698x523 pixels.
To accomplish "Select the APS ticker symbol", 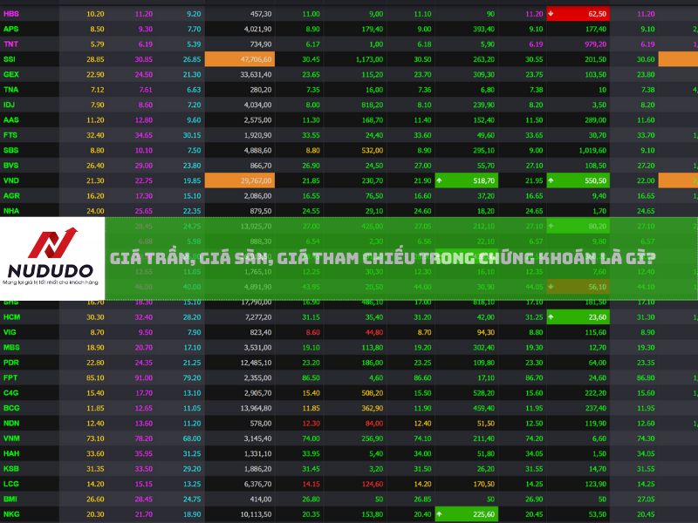I will [11, 29].
